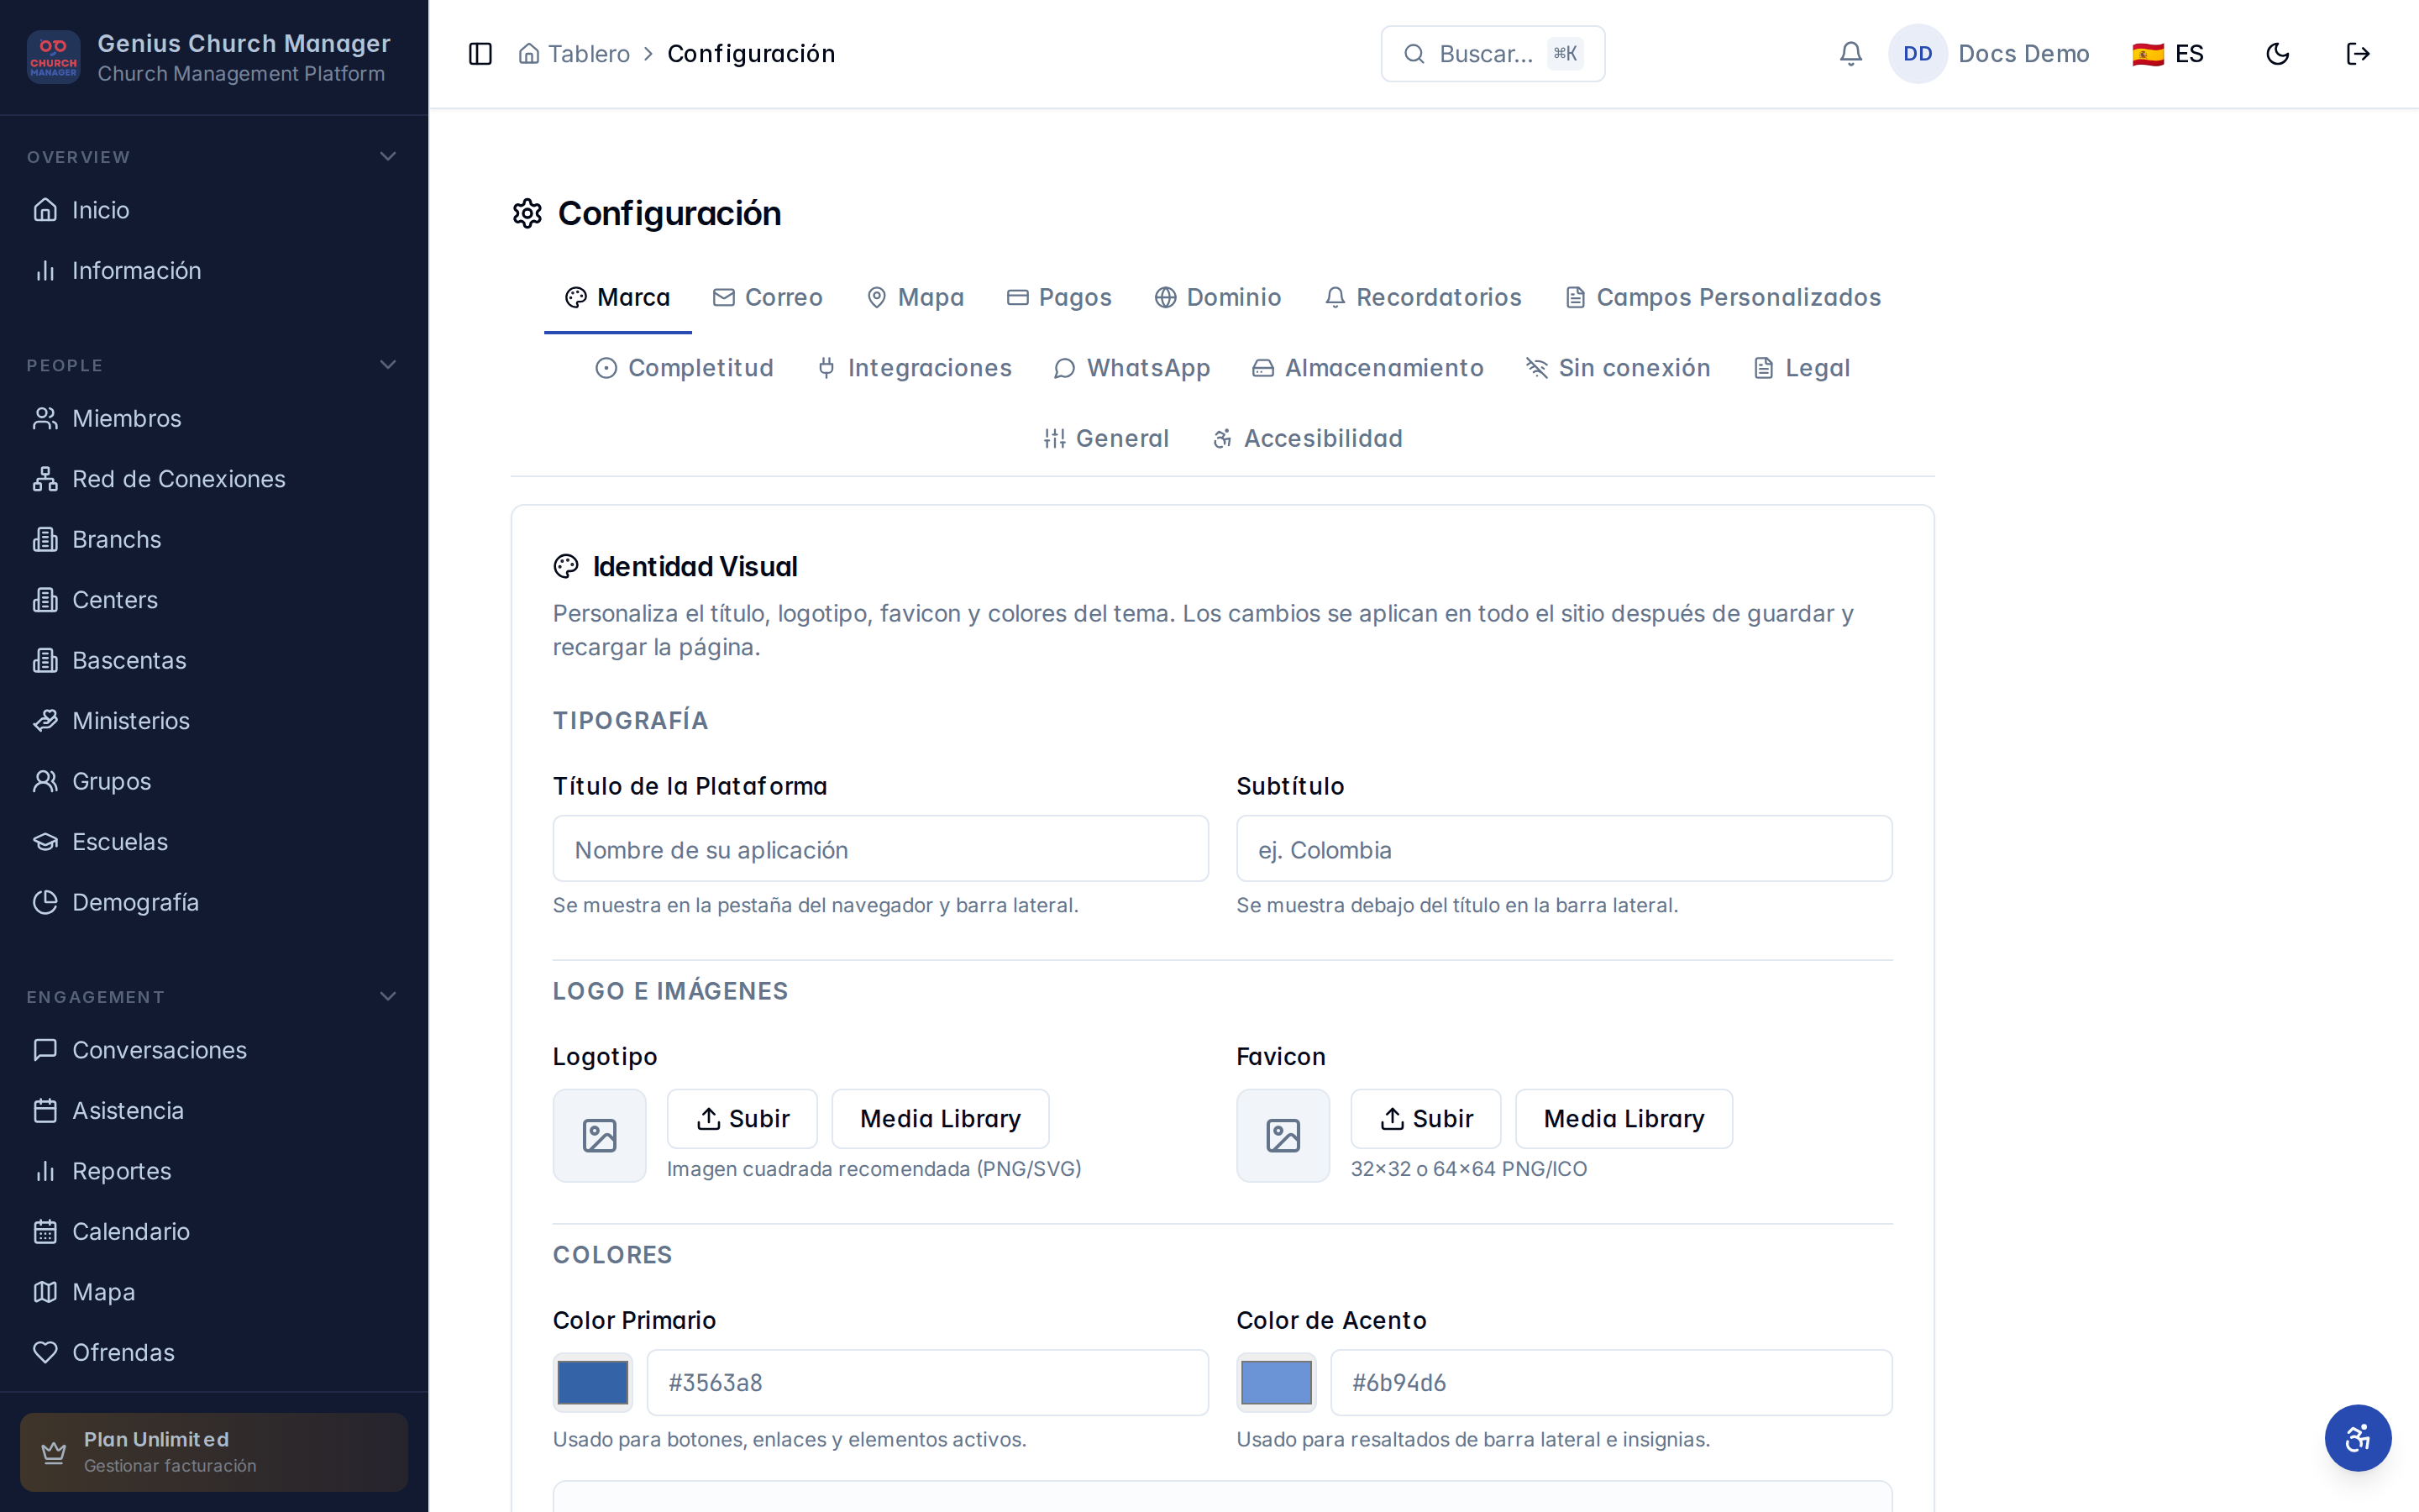The height and width of the screenshot is (1512, 2419).
Task: Click the Logotipo image placeholder
Action: click(x=600, y=1135)
